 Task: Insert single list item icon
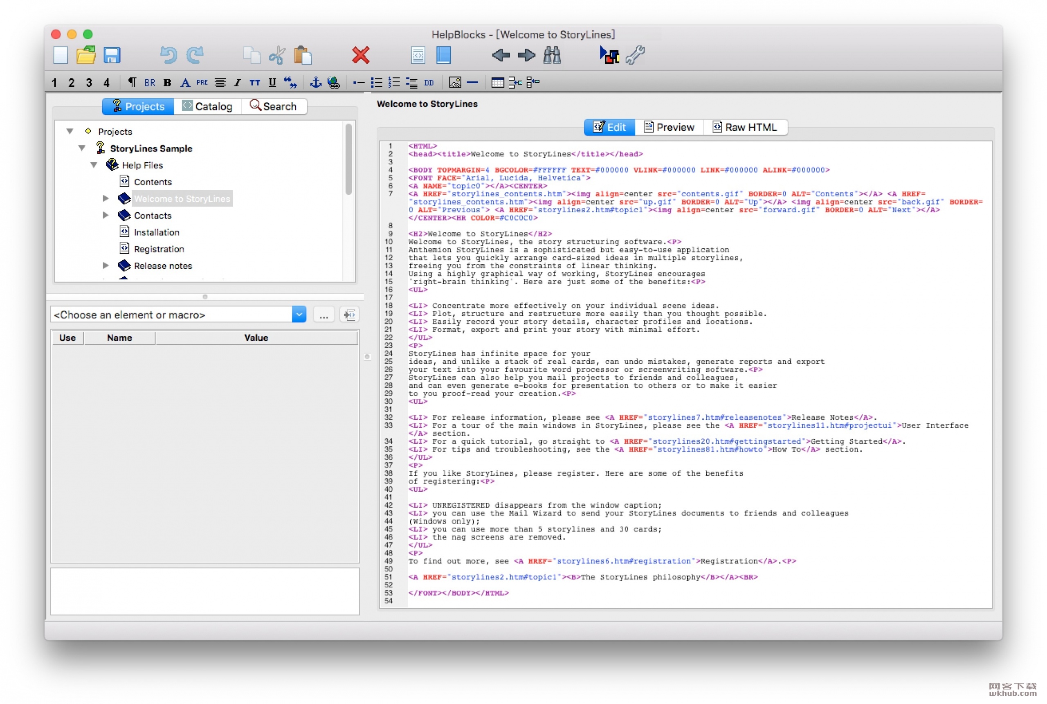[x=359, y=83]
